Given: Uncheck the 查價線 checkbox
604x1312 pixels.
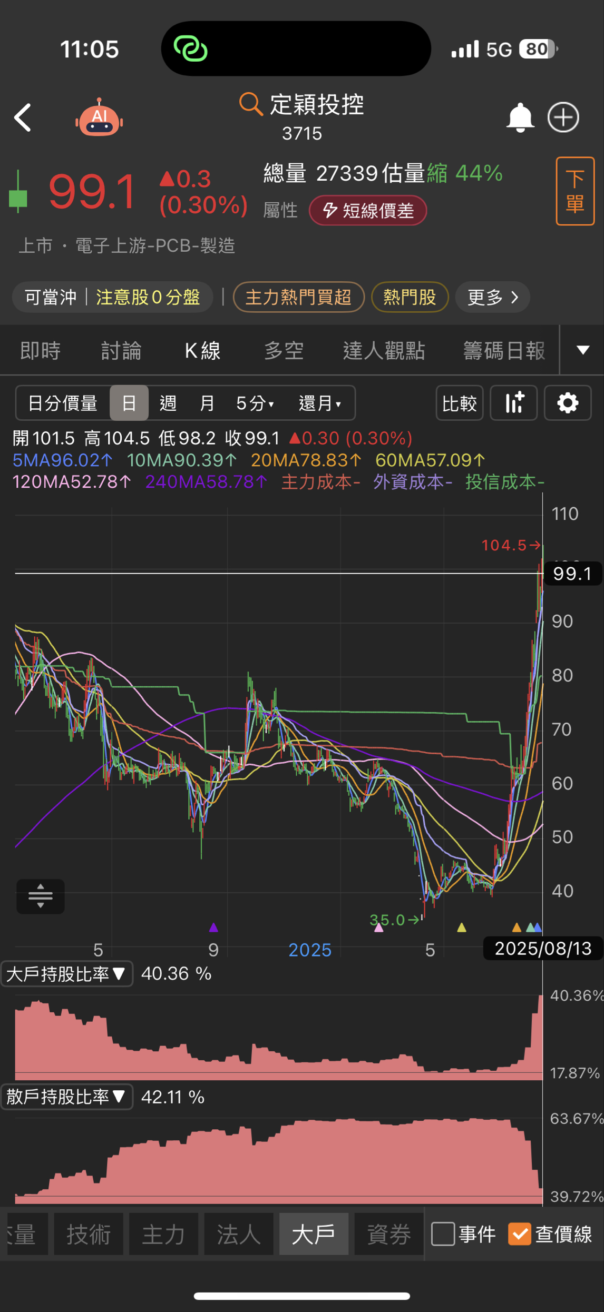Looking at the screenshot, I should [519, 1234].
